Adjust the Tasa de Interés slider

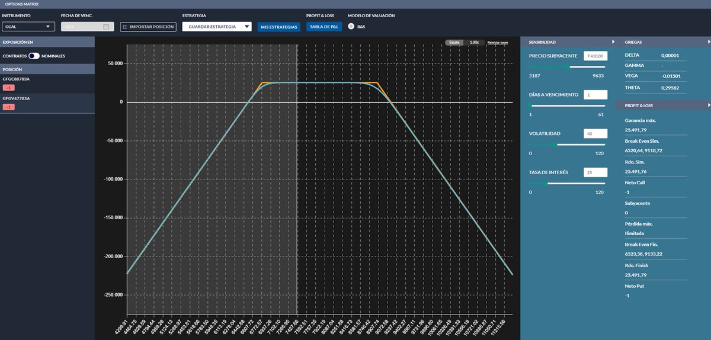tap(568, 184)
